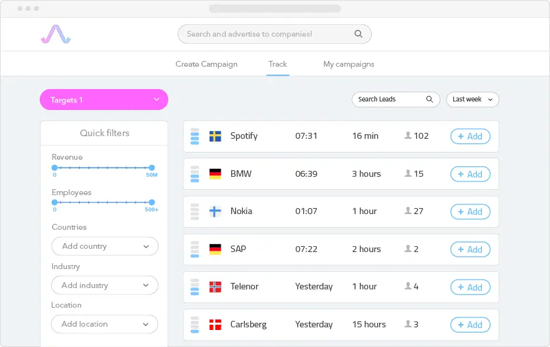The image size is (550, 347).
Task: Click the browser address bar
Action: click(275, 9)
